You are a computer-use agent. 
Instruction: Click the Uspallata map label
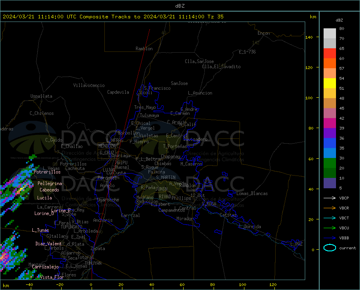point(41,96)
